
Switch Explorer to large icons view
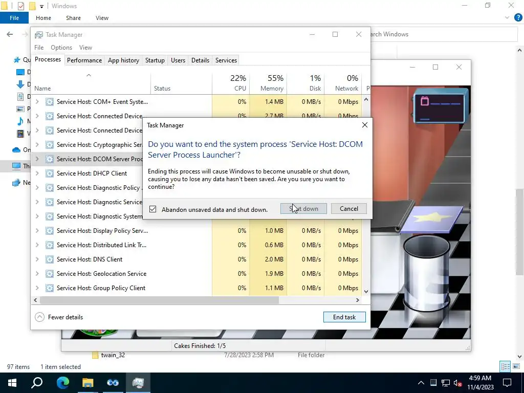516,366
